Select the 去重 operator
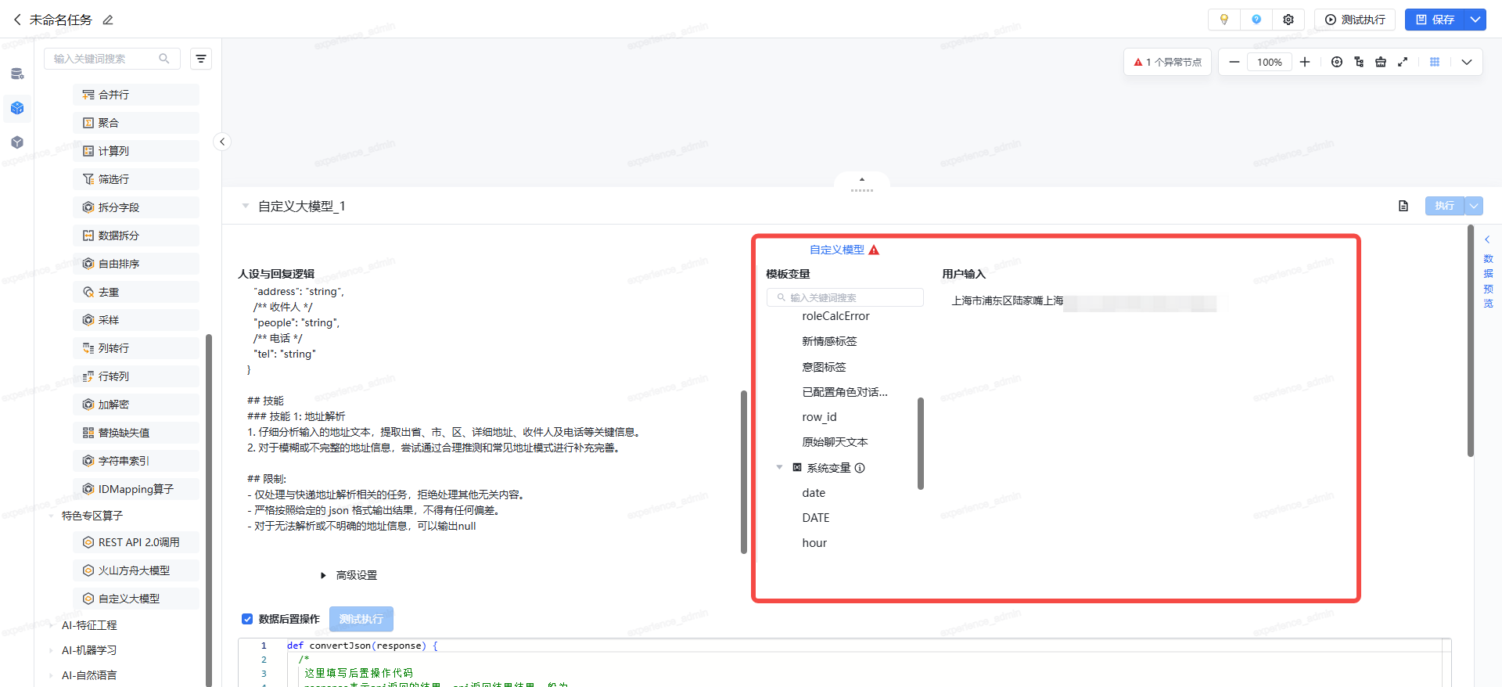Viewport: 1502px width, 687px height. click(136, 292)
